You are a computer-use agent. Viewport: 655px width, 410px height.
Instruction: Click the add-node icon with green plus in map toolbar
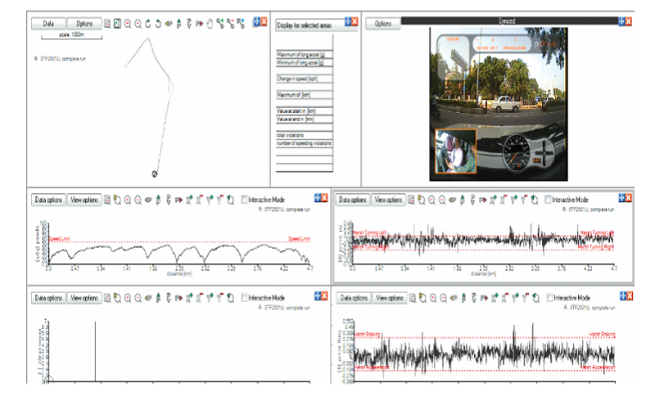[x=220, y=24]
